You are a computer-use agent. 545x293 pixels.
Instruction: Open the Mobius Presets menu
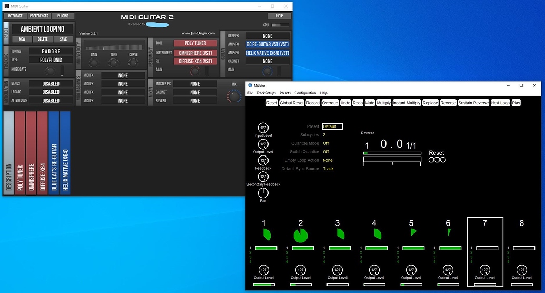tap(285, 93)
